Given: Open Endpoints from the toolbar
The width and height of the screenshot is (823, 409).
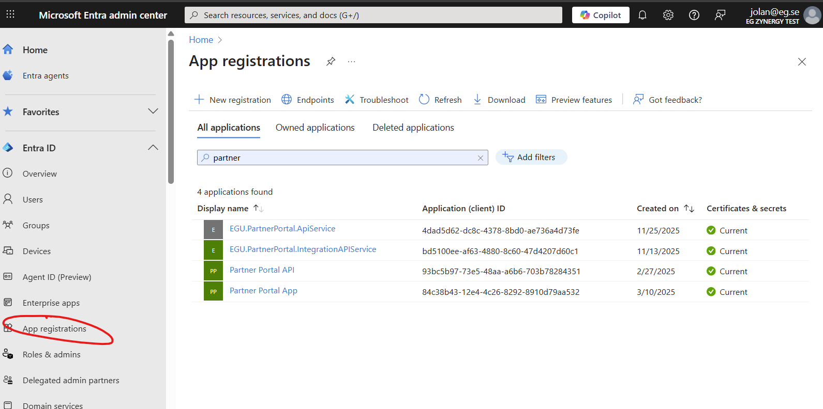Looking at the screenshot, I should click(x=308, y=100).
